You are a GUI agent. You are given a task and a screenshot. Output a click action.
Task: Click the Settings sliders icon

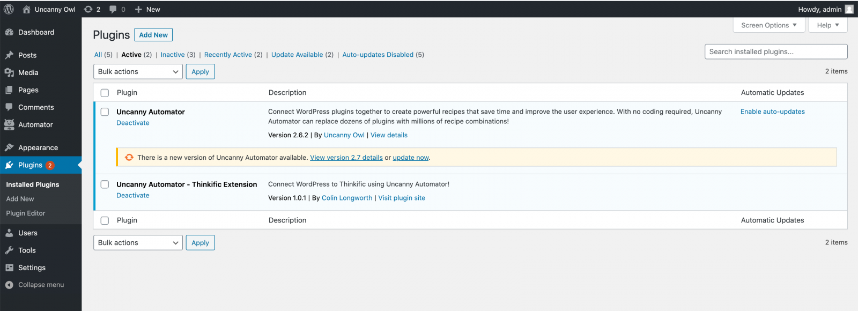(9, 268)
